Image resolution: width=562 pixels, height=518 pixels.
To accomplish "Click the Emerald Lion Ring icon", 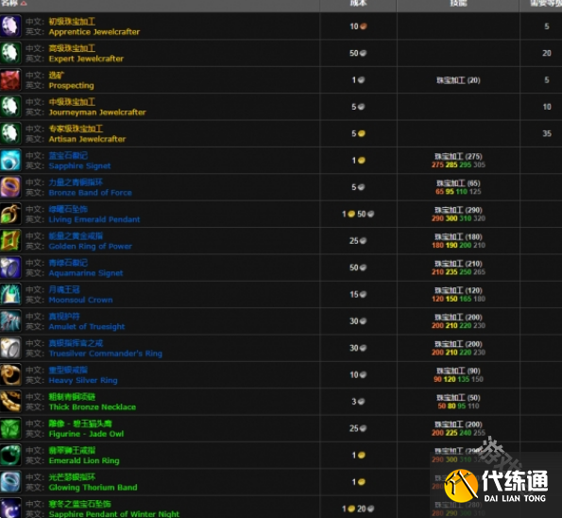I will click(x=10, y=455).
